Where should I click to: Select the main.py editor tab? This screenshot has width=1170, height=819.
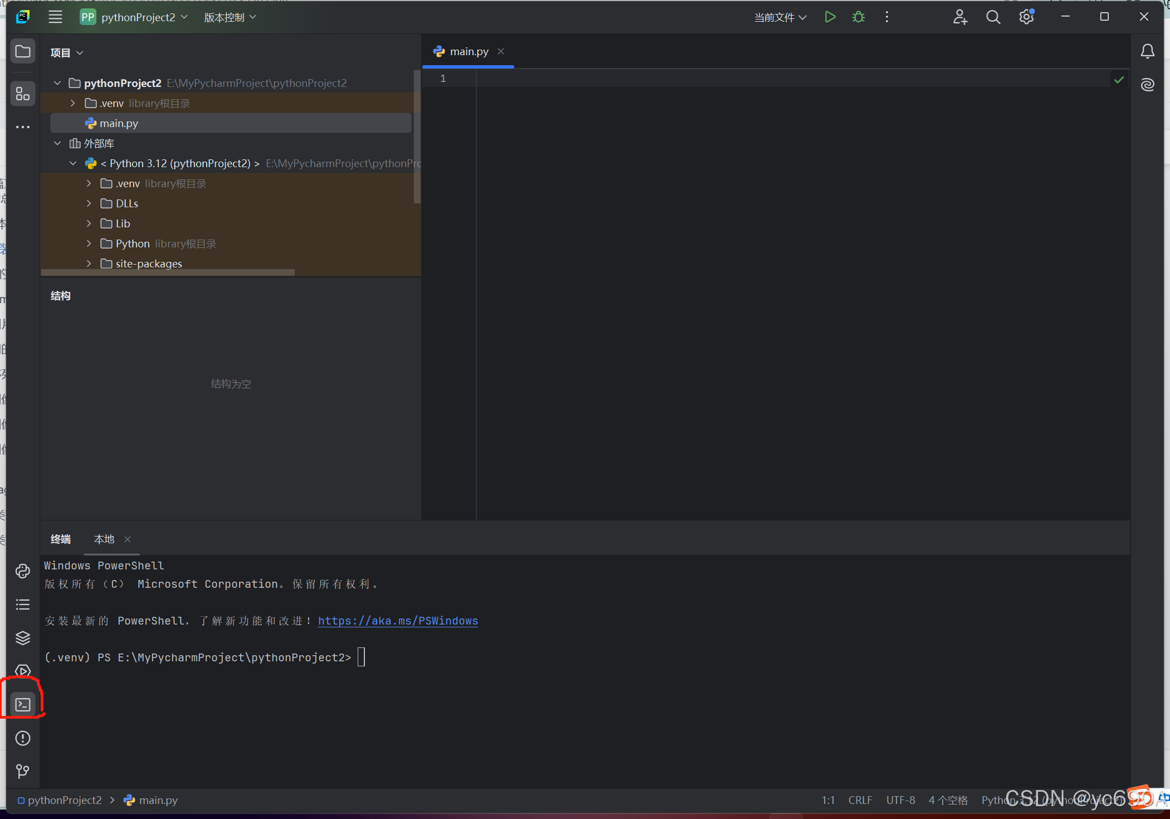pyautogui.click(x=469, y=52)
